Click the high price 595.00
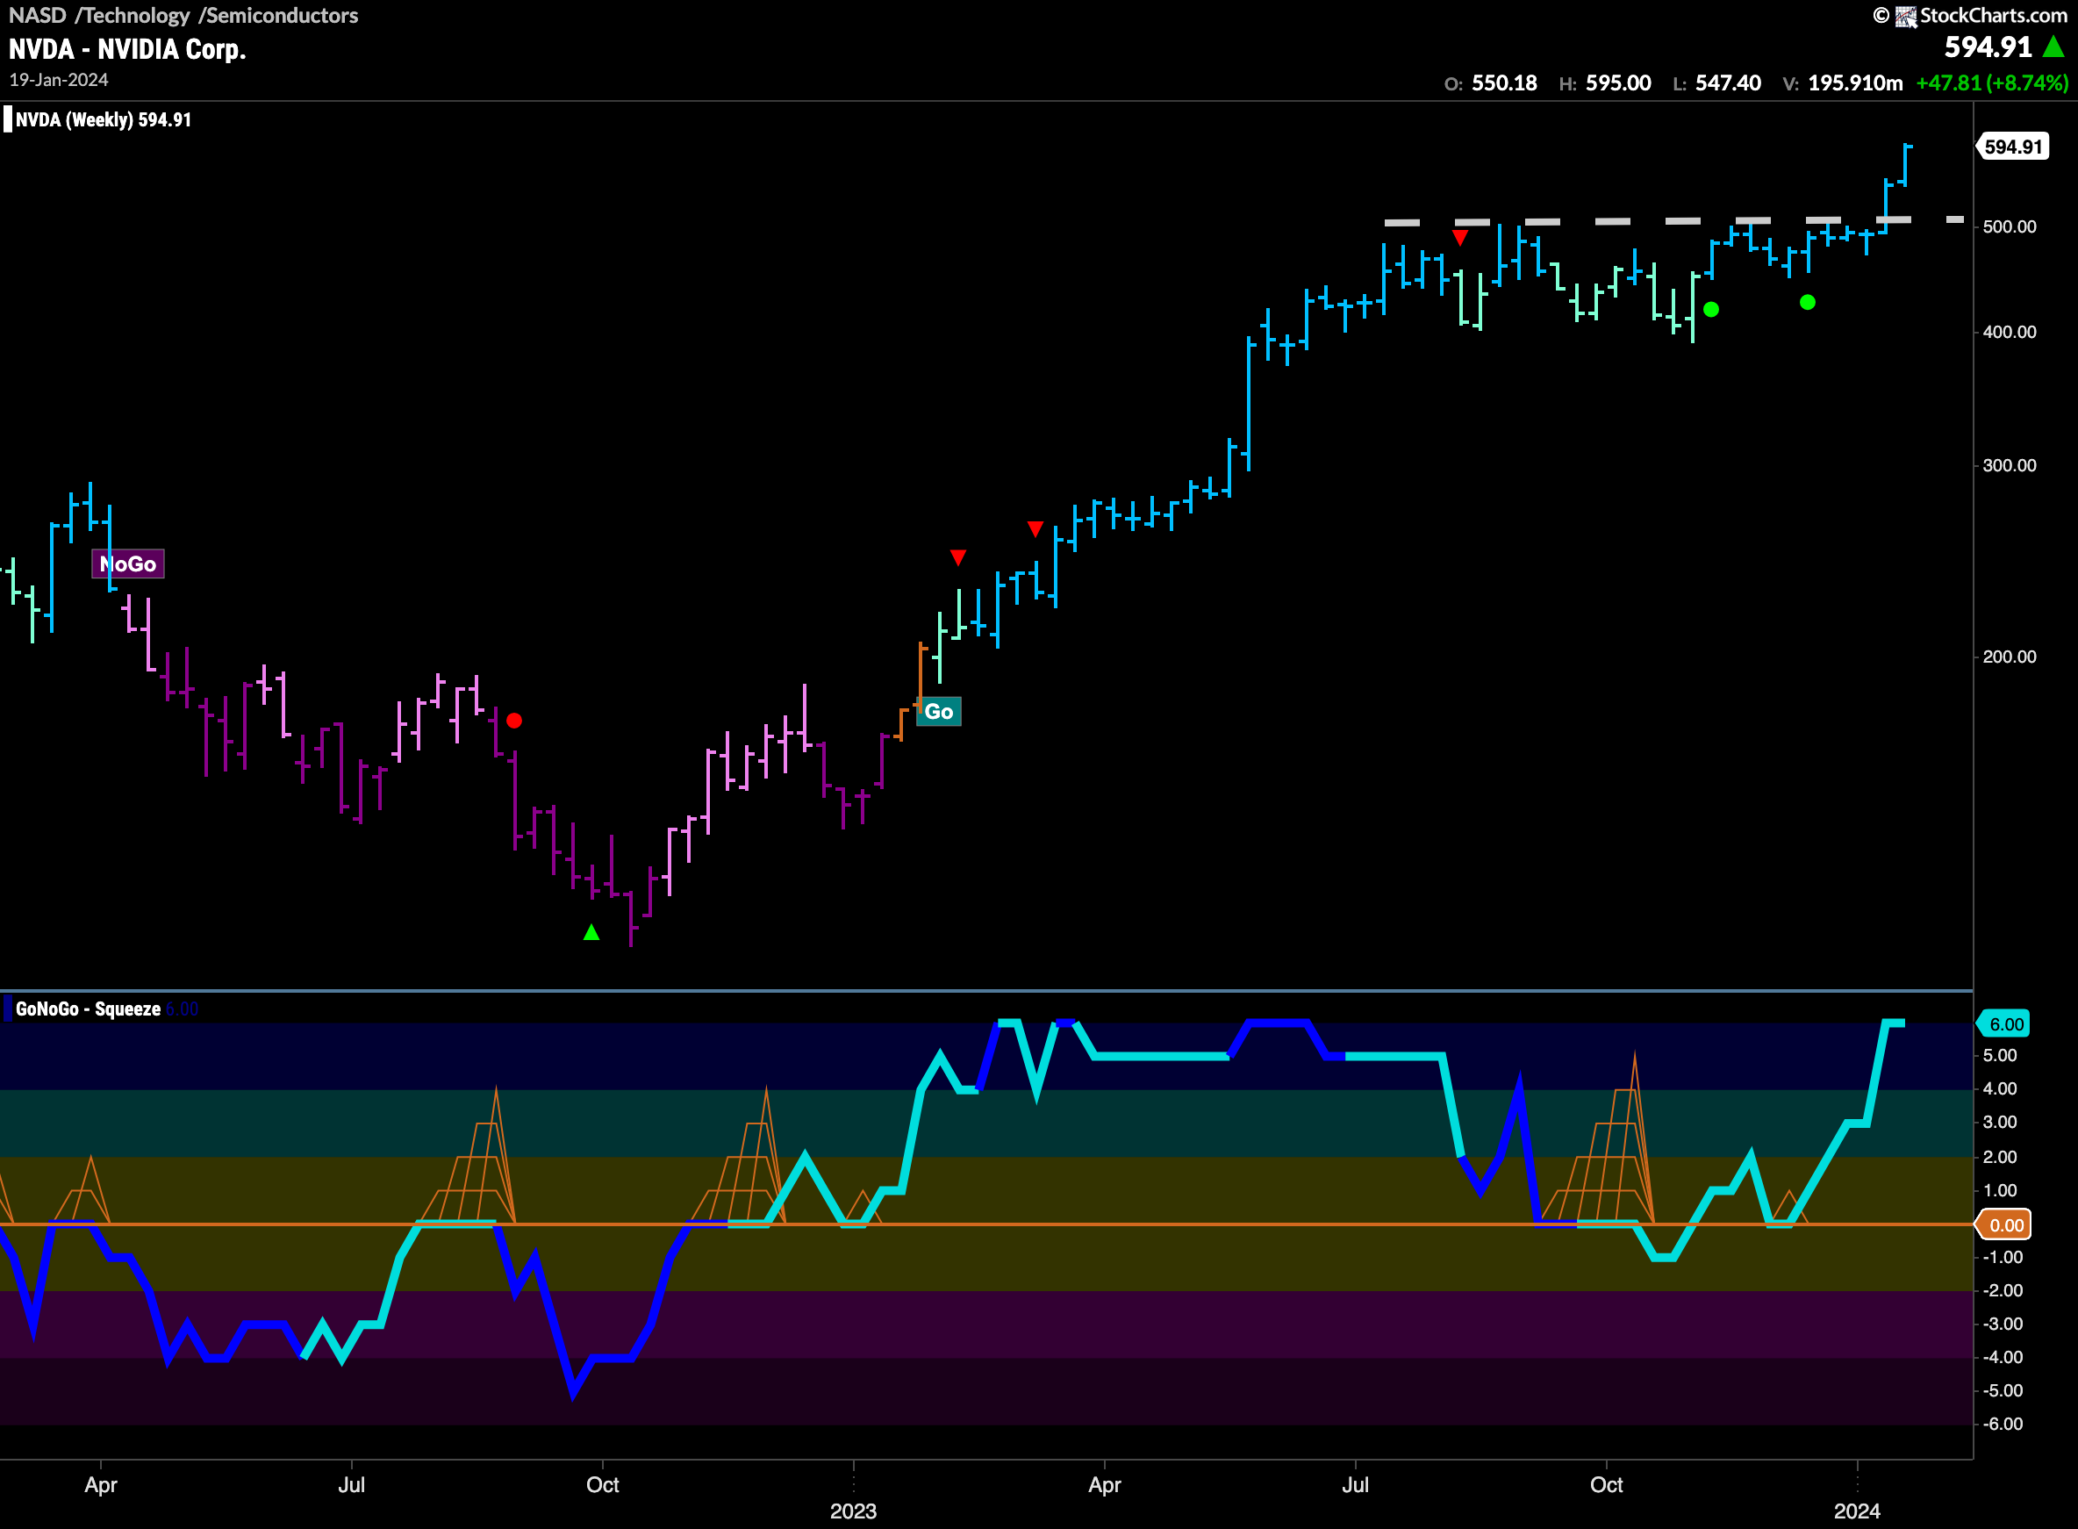The image size is (2078, 1529). (x=1618, y=83)
